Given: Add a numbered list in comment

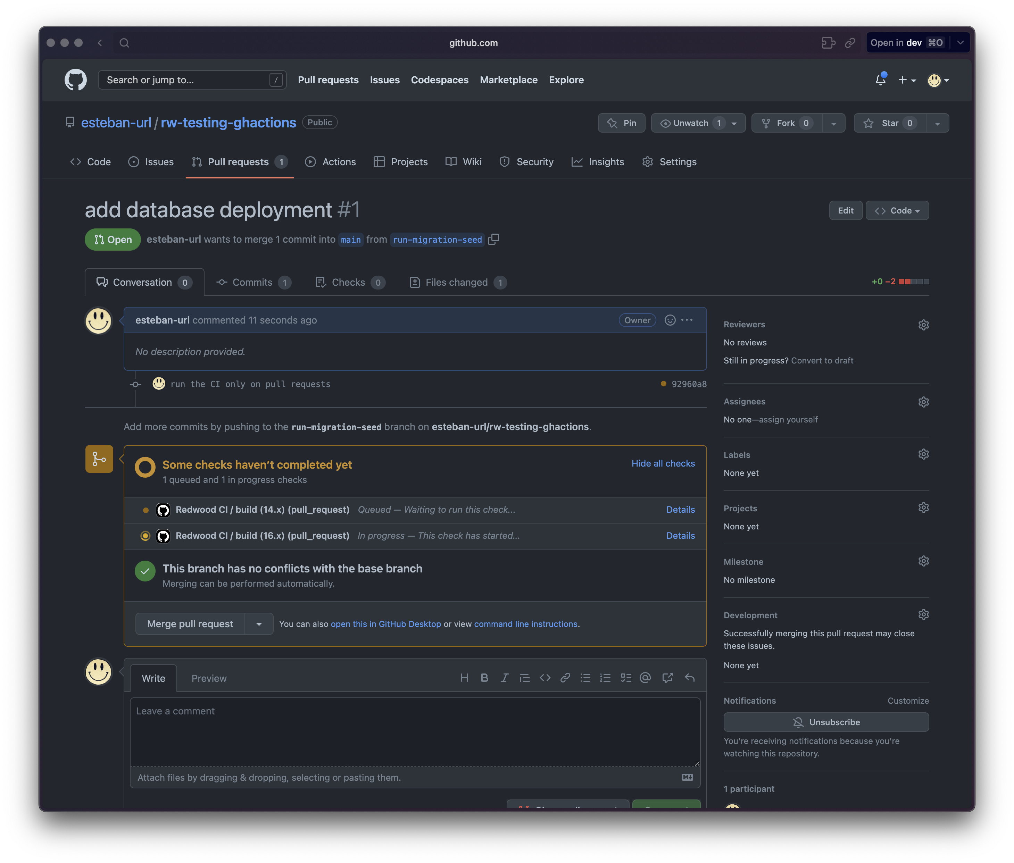Looking at the screenshot, I should click(605, 678).
